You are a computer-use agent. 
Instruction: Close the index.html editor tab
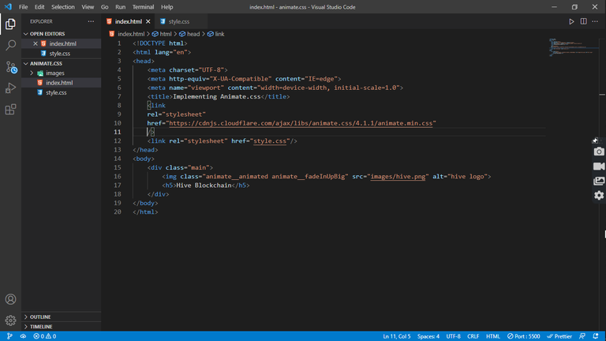148,21
